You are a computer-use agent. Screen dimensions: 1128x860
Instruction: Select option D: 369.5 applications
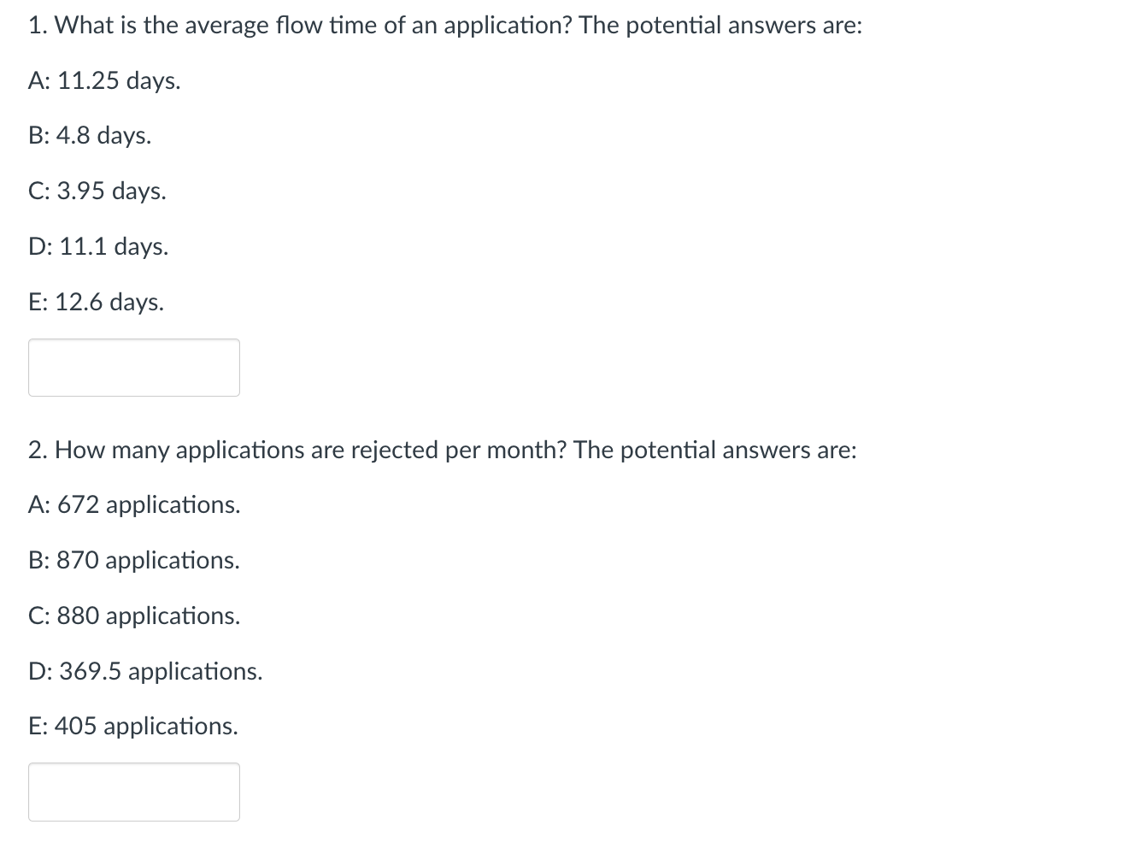tap(145, 671)
